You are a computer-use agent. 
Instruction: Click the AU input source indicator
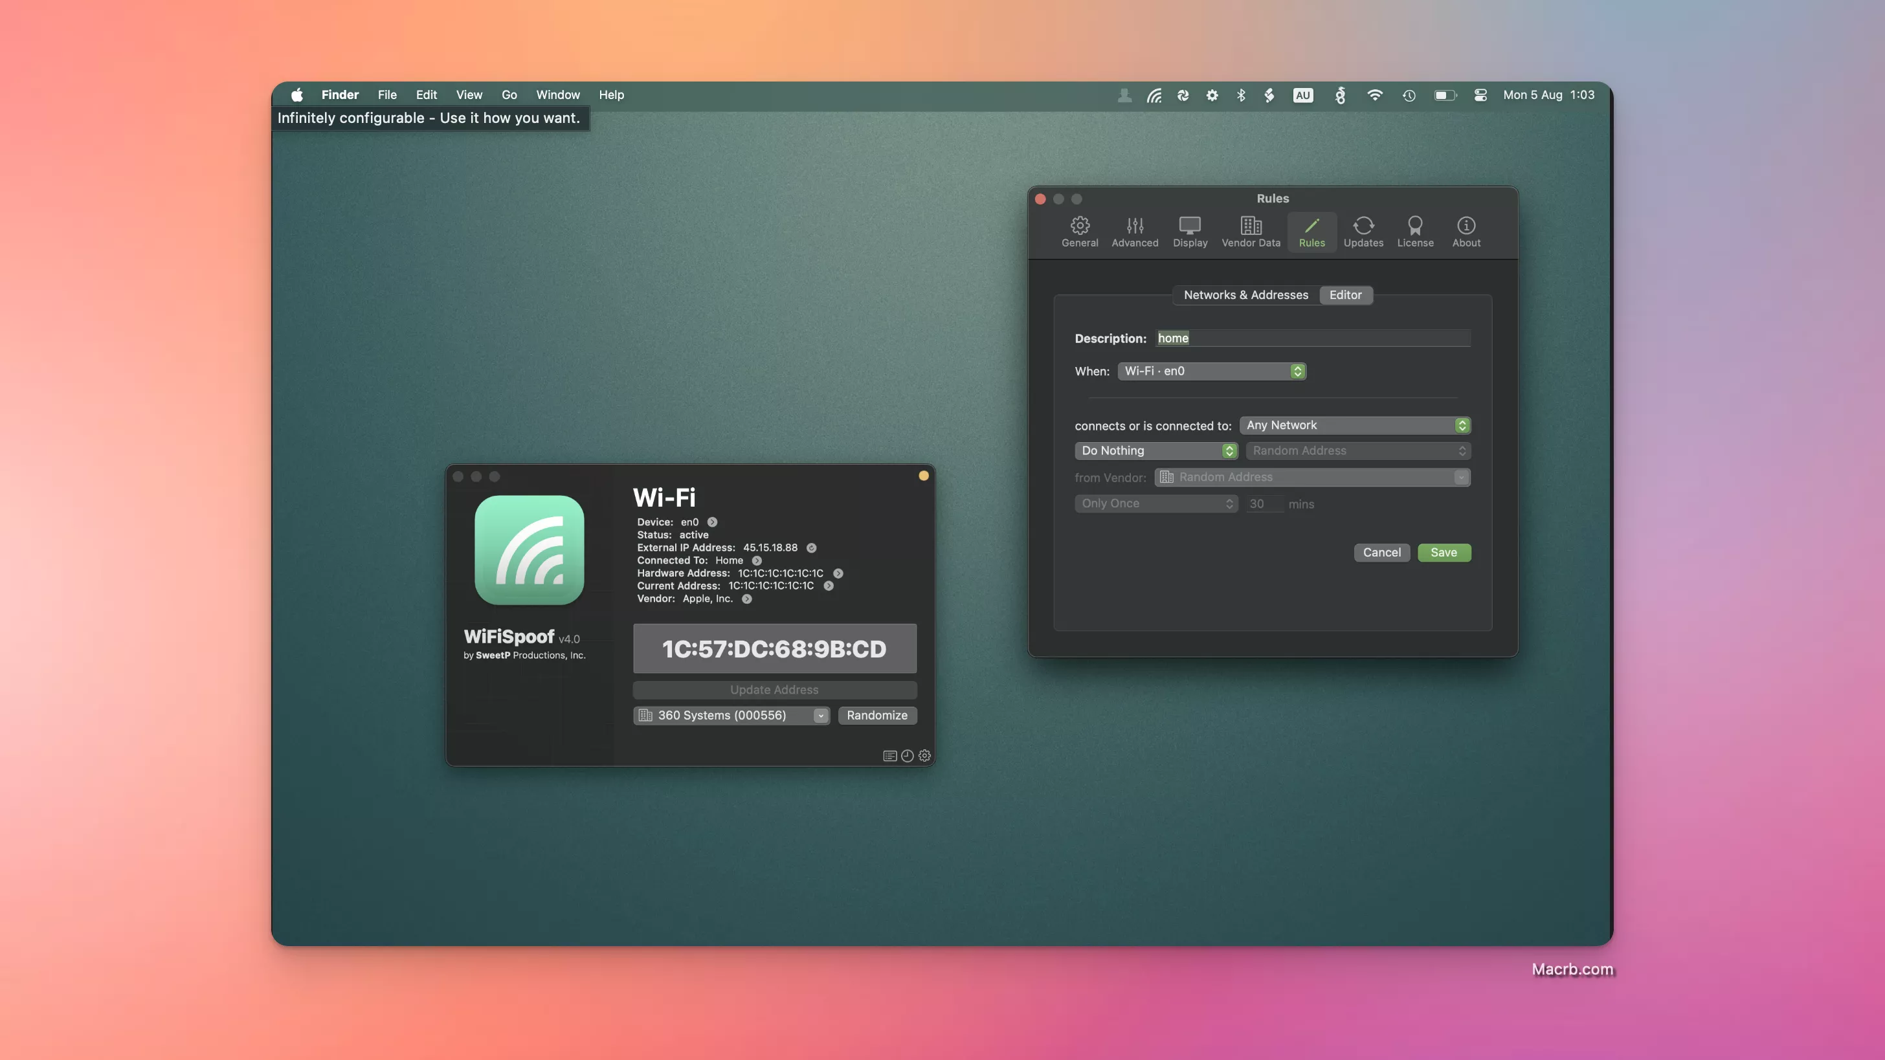point(1302,95)
